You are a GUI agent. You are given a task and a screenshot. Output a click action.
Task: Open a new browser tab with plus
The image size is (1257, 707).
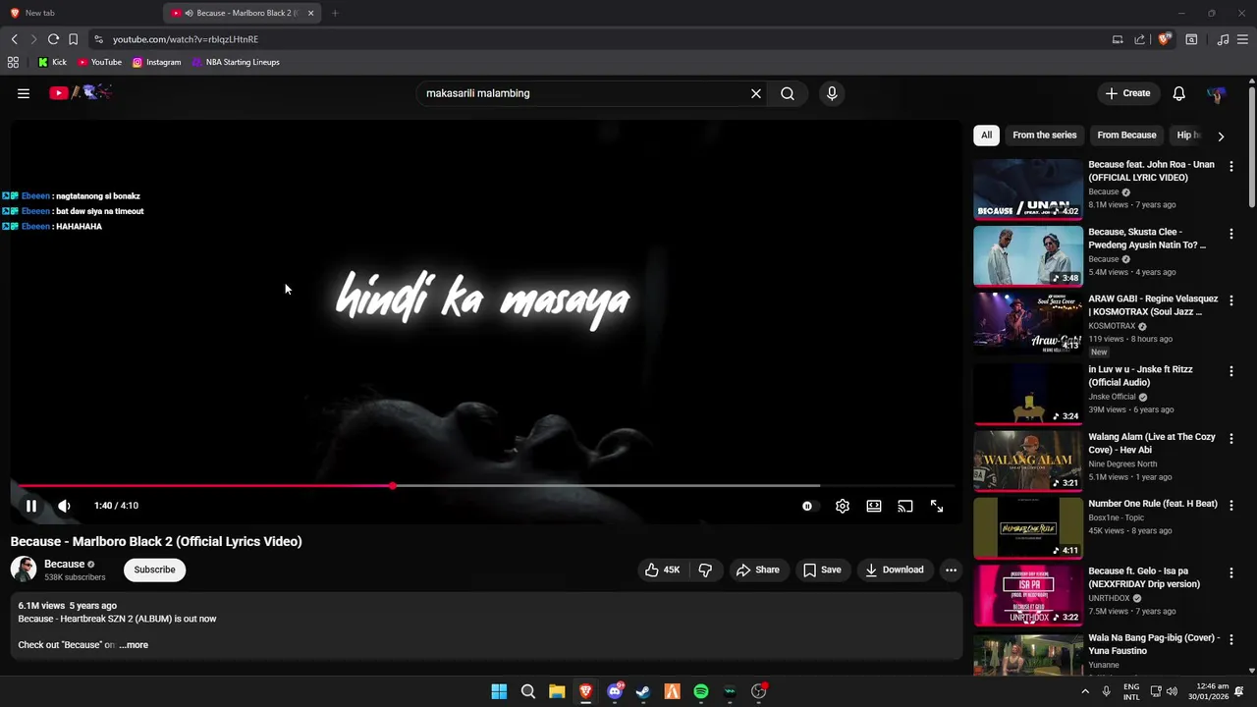click(x=335, y=13)
